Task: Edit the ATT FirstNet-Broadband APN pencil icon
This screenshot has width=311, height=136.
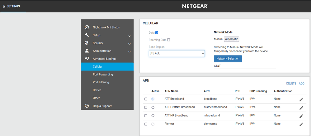Action: pyautogui.click(x=301, y=108)
